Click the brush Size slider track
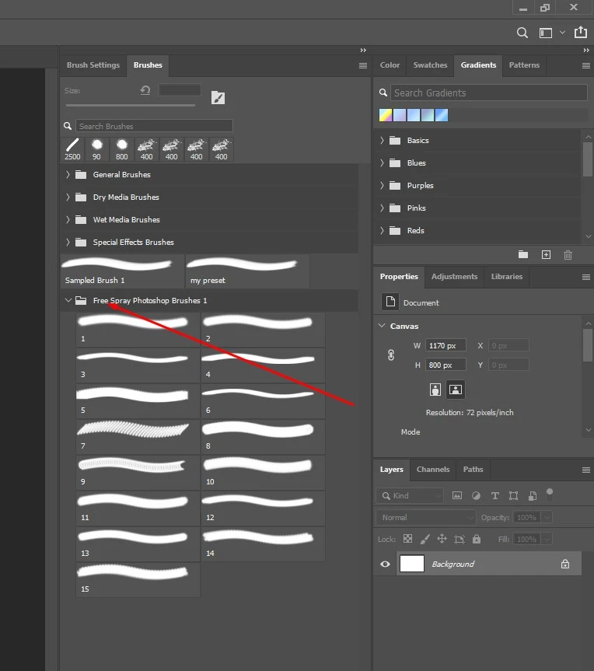This screenshot has height=671, width=594. [131, 105]
